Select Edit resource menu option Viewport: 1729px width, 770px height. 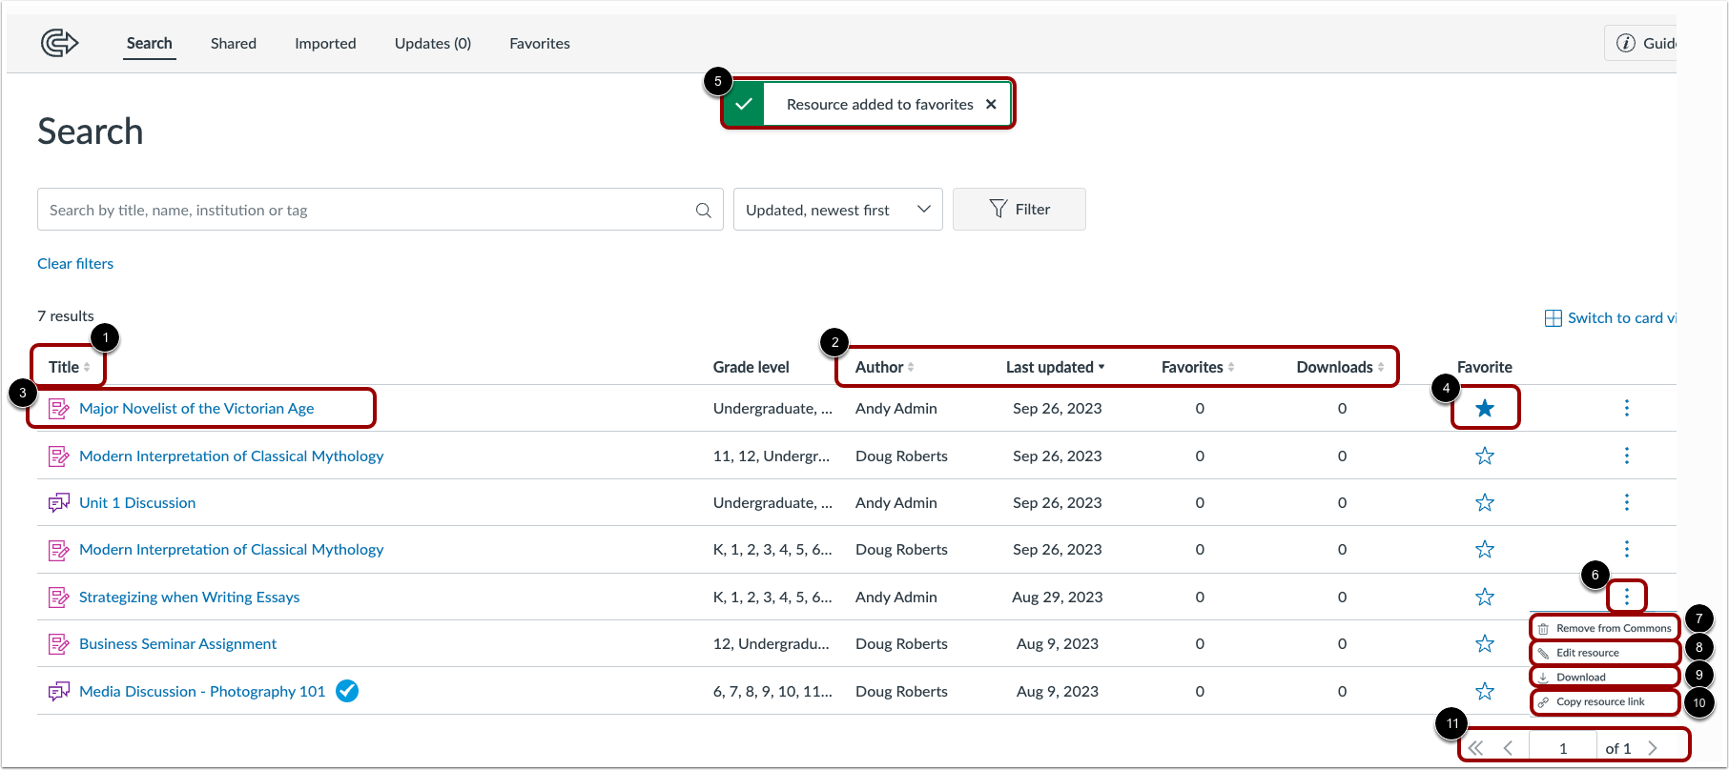1604,653
